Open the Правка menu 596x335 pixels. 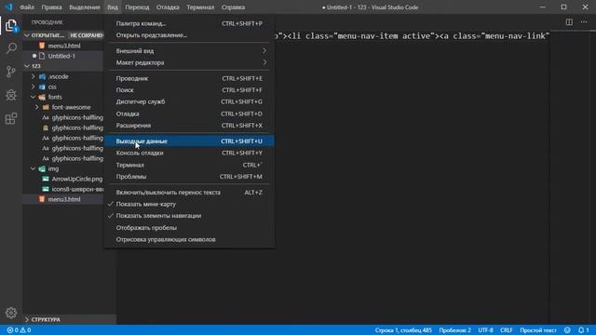pyautogui.click(x=52, y=7)
